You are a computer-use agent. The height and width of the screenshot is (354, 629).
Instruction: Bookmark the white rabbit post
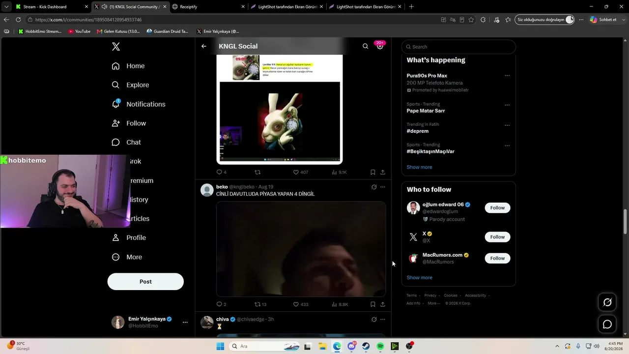(373, 172)
